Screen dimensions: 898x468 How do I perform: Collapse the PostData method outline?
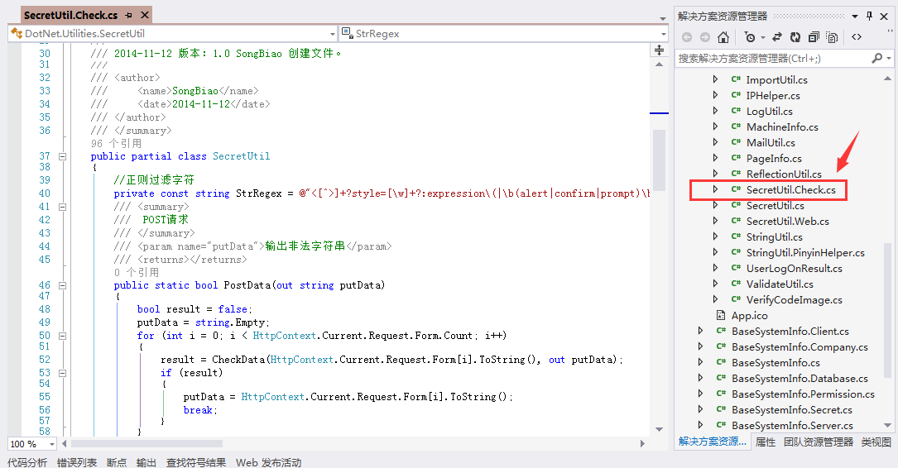click(x=62, y=285)
